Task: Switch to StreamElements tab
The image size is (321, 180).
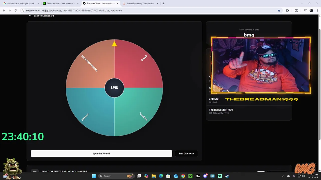Action: (x=140, y=3)
